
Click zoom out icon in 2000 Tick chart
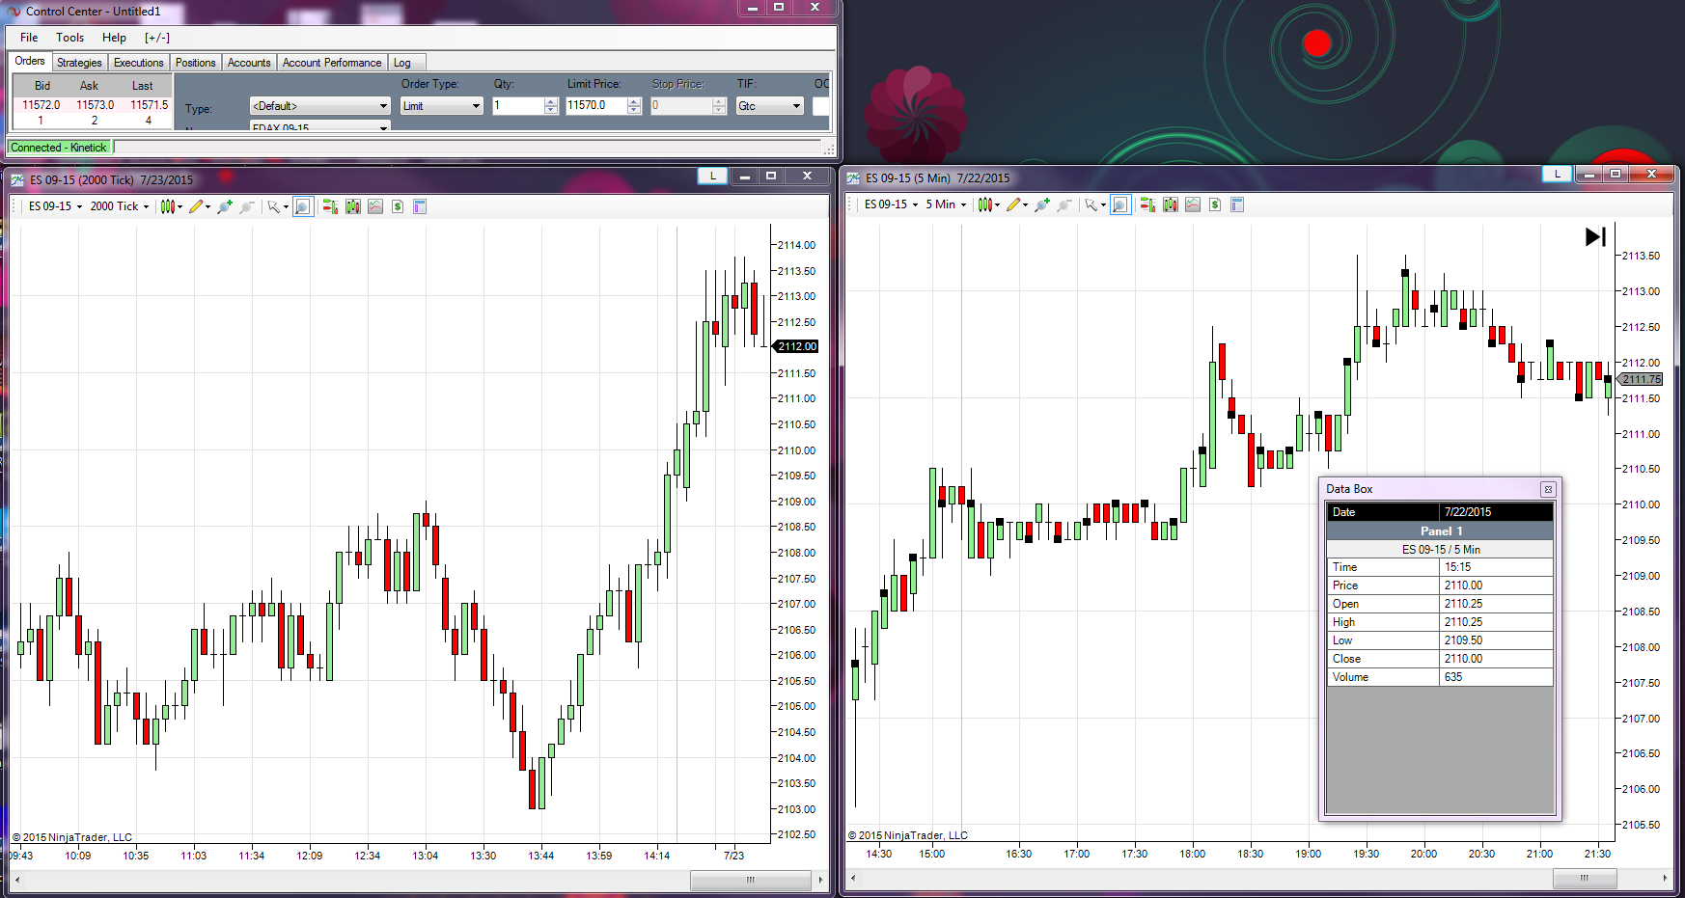pyautogui.click(x=247, y=206)
